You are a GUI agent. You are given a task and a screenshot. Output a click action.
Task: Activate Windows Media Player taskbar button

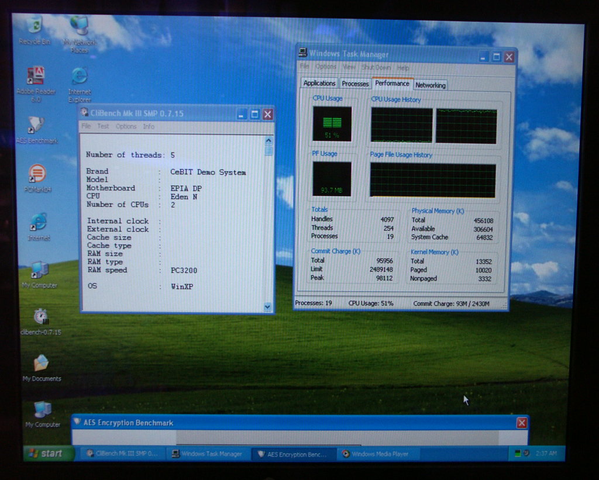coord(378,454)
